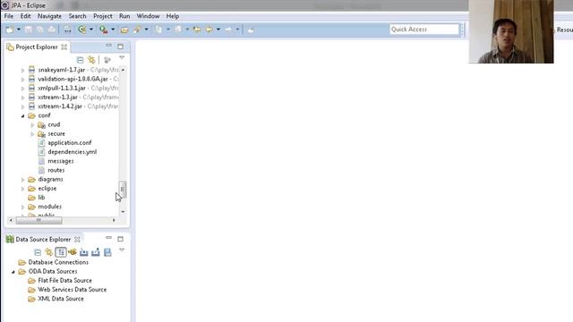The image size is (573, 322).
Task: Select the messages file
Action: (61, 161)
